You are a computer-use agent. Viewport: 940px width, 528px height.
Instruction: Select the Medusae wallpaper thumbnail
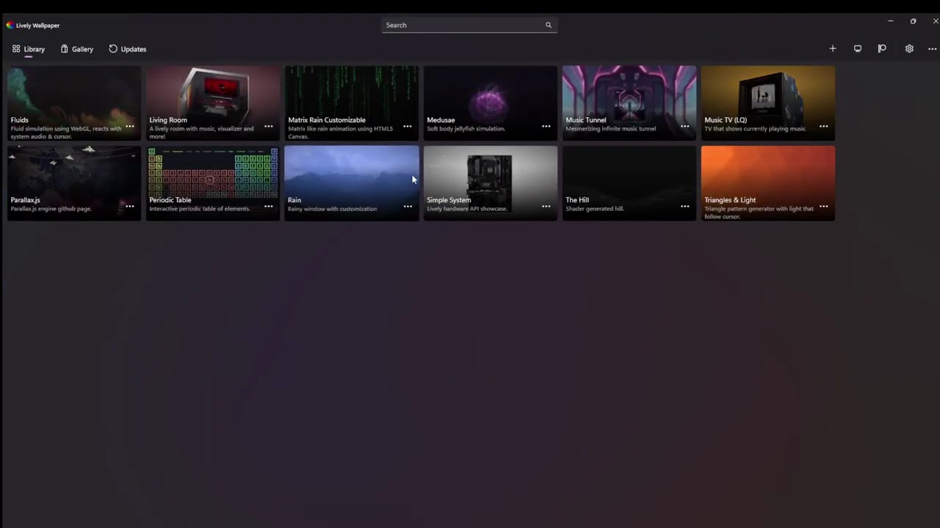(x=491, y=103)
